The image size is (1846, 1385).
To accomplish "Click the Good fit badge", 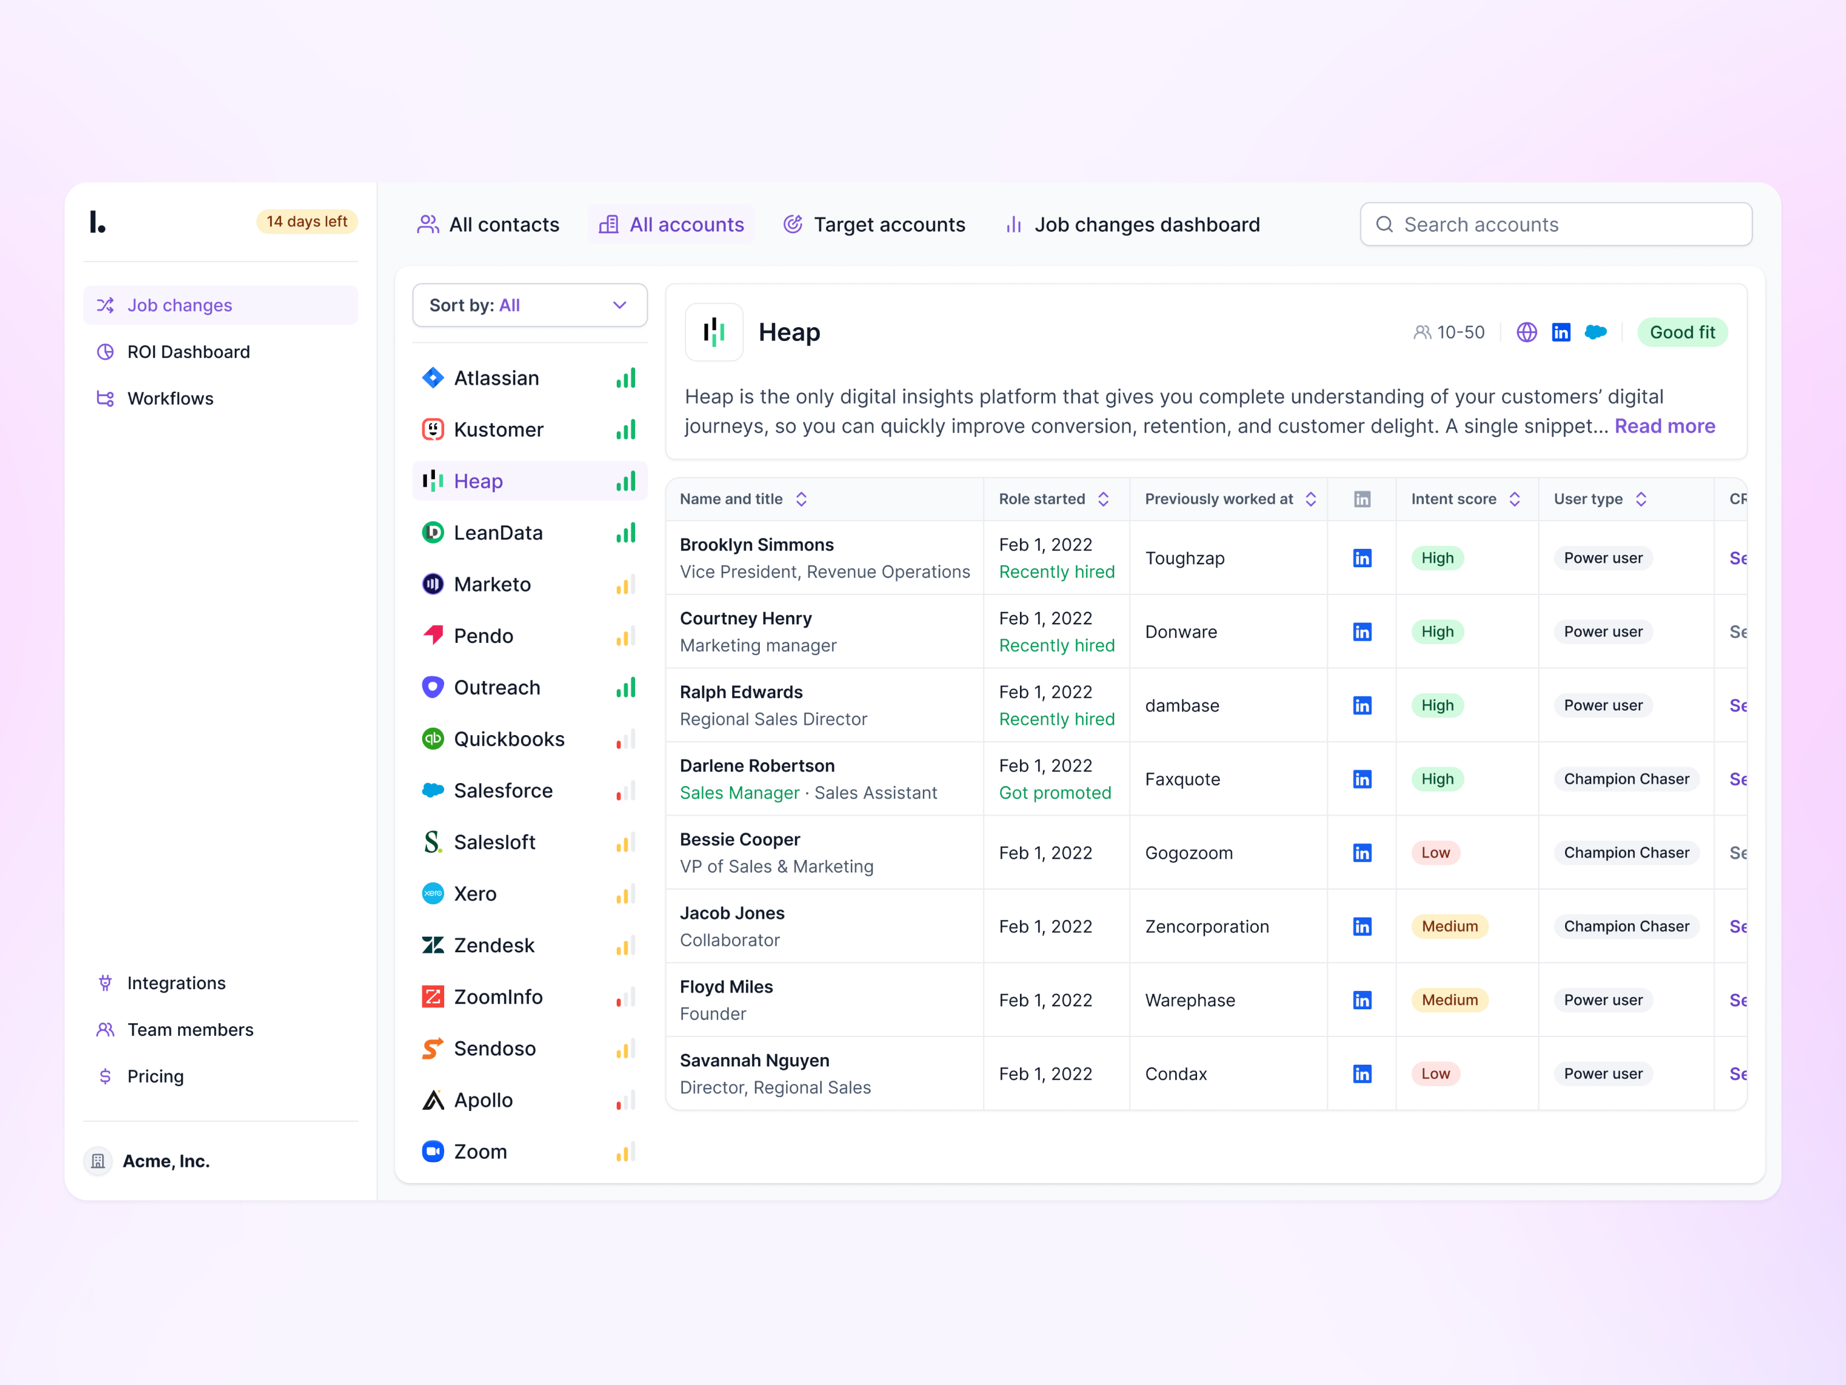I will 1682,331.
